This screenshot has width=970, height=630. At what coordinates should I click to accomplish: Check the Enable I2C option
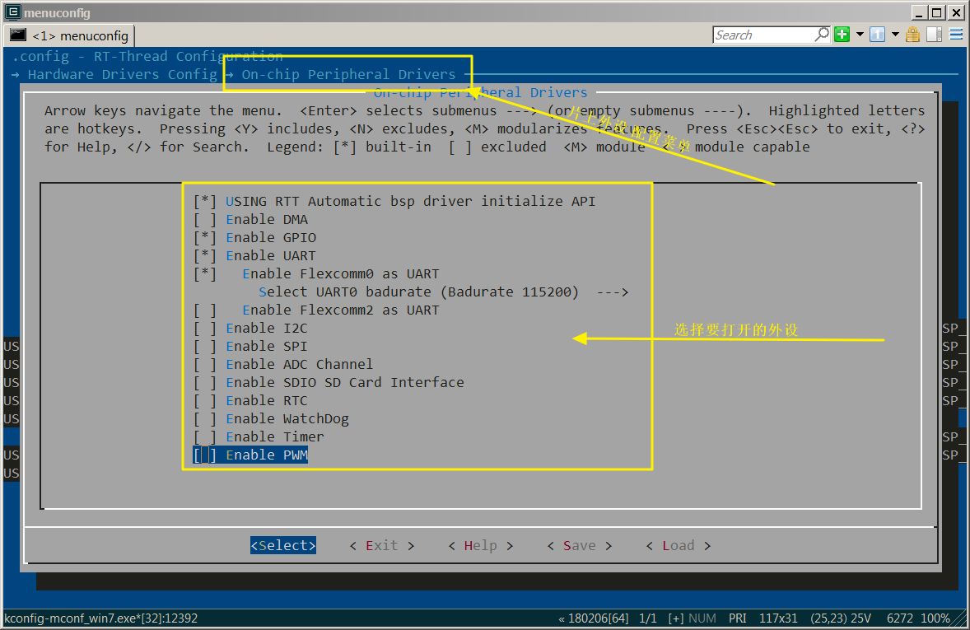point(204,329)
